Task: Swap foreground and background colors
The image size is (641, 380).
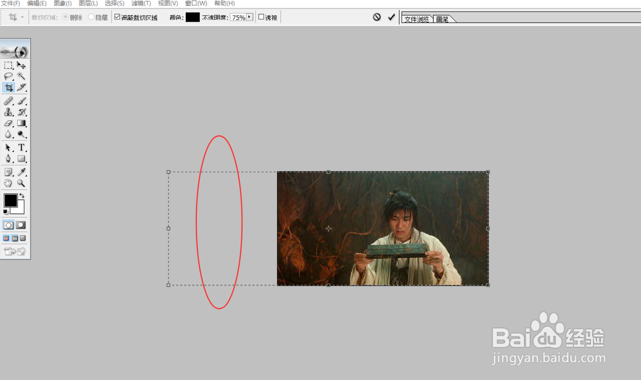Action: tap(22, 196)
